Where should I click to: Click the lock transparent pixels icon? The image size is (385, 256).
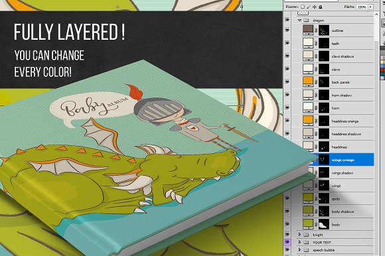click(x=303, y=7)
